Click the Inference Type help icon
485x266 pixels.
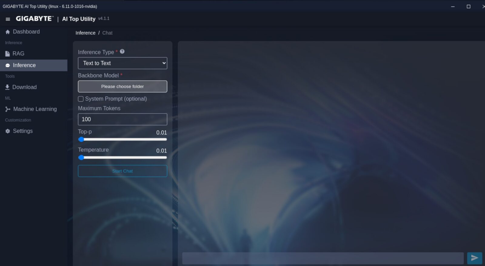122,52
